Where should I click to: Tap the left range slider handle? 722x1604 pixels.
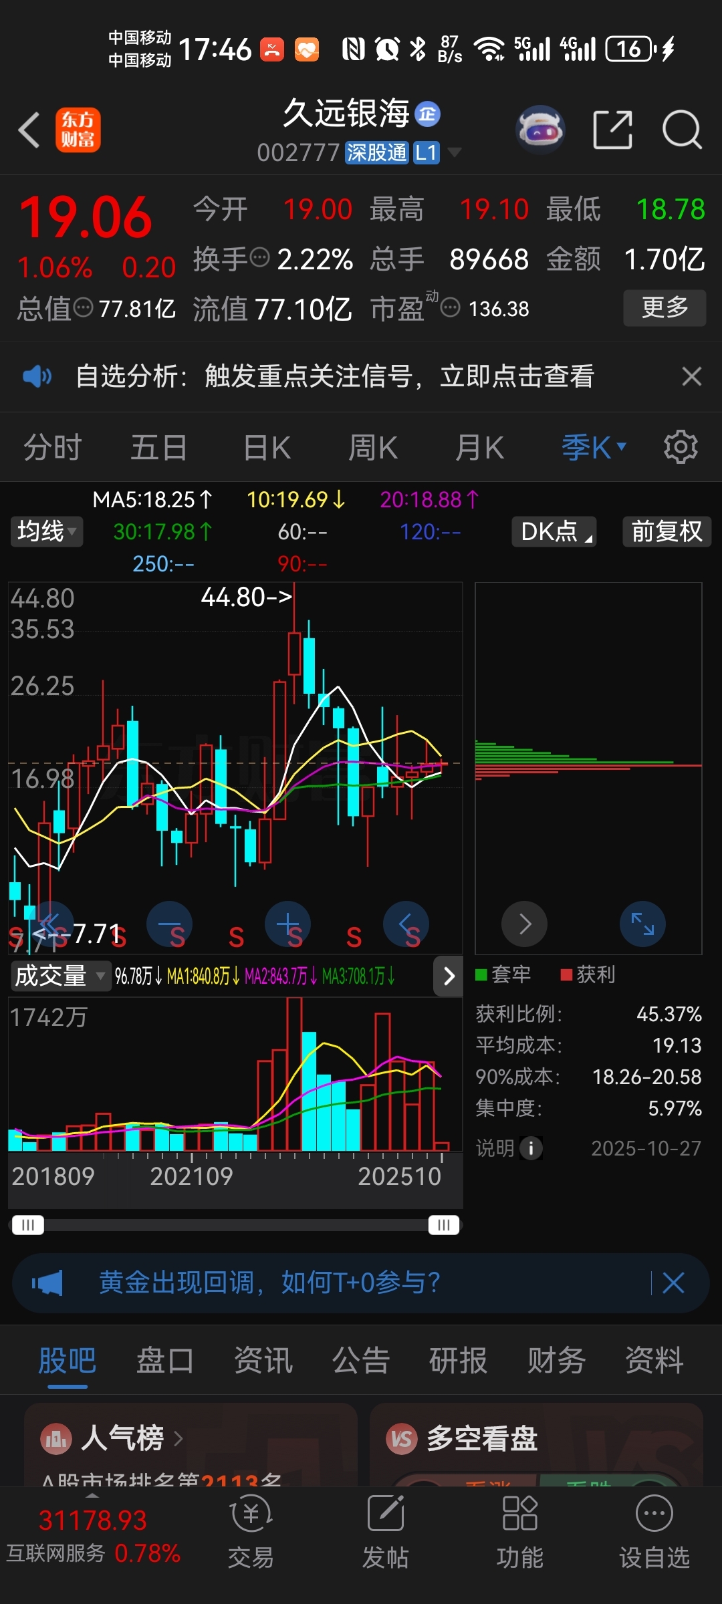27,1224
